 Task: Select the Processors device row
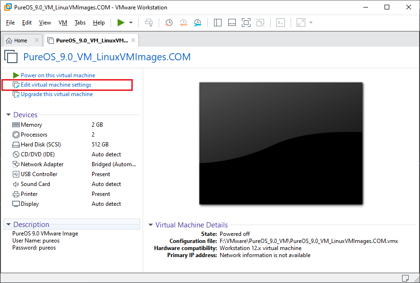pos(74,135)
